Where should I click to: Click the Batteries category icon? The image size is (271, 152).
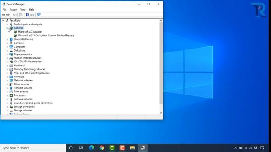(x=11, y=28)
